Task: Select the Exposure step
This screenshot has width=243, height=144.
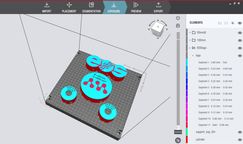Action: (x=114, y=7)
